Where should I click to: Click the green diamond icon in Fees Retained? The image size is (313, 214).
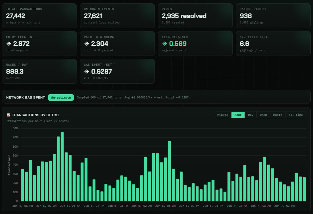(x=164, y=44)
